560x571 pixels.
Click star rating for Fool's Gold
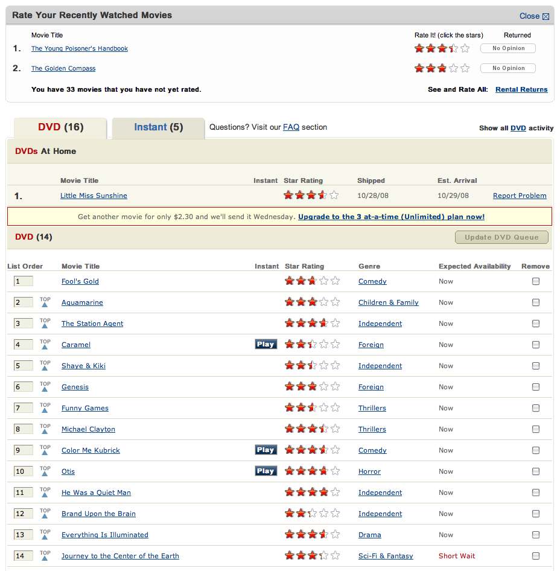pos(312,281)
